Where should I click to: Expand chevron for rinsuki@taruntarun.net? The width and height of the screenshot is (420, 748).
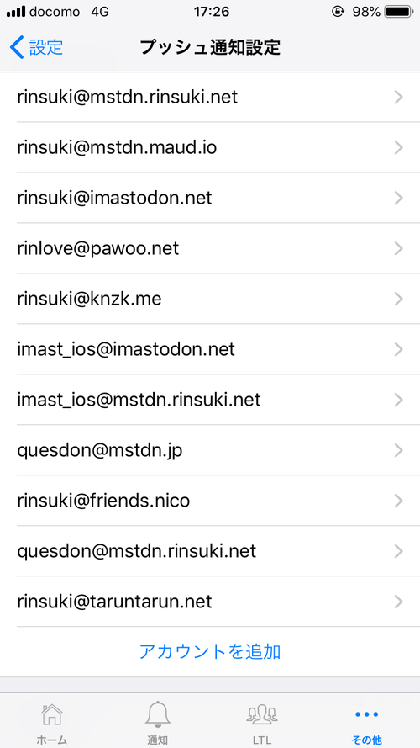click(x=399, y=602)
